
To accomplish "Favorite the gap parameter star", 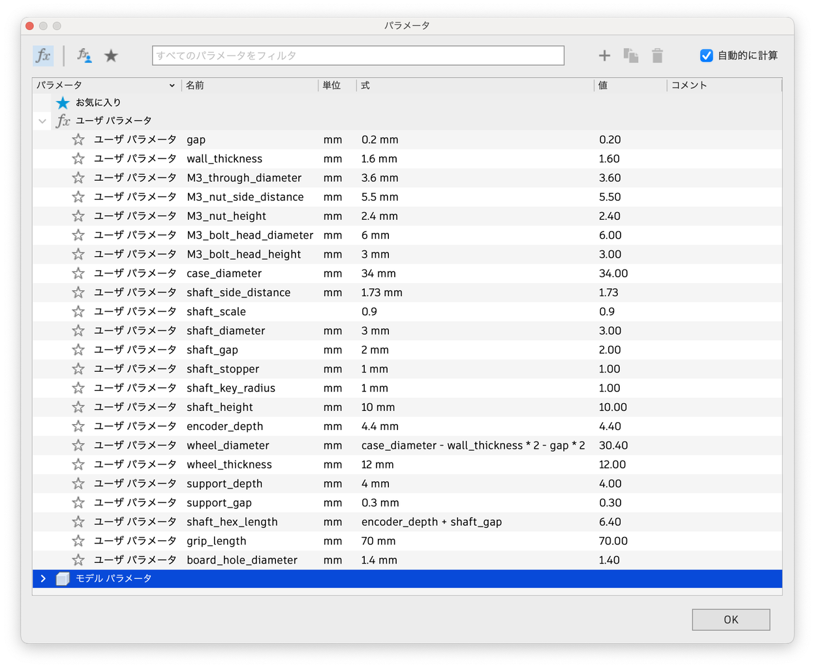I will tap(78, 139).
